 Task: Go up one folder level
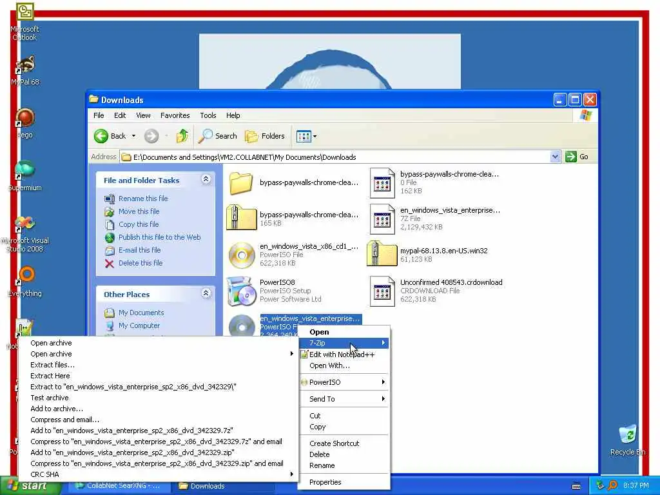182,136
